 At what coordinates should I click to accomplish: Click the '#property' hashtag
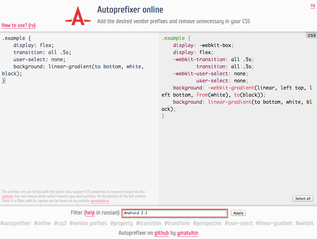121,223
